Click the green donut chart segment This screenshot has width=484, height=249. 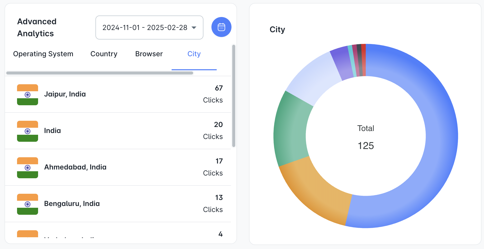click(x=291, y=130)
